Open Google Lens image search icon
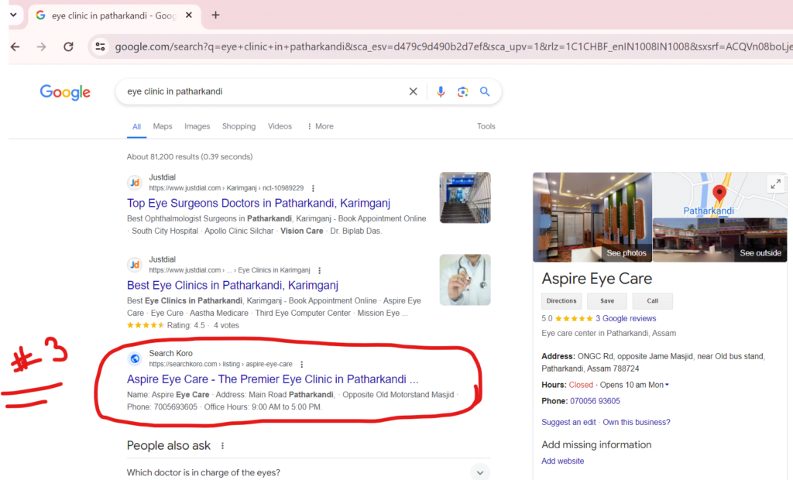 tap(462, 91)
